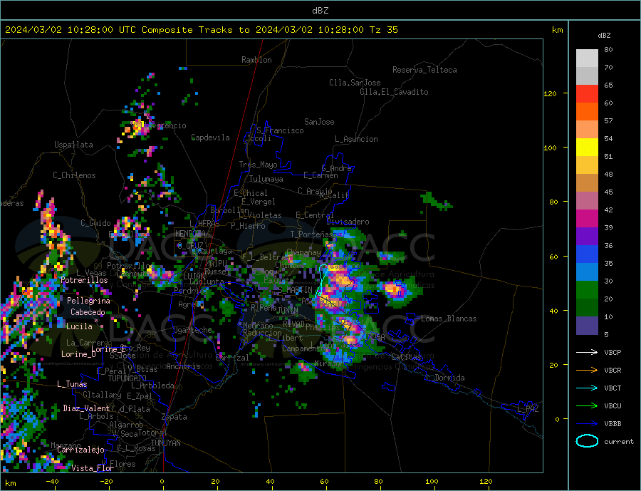Click the 65 value in dBZ legend
The image size is (641, 491).
coord(608,86)
